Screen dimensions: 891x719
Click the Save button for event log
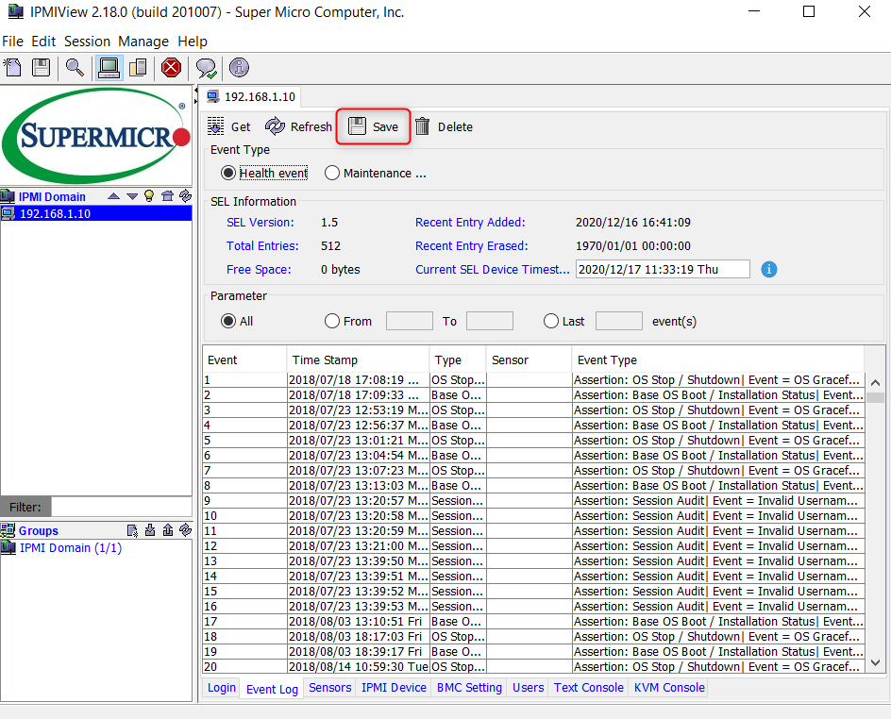click(x=374, y=127)
